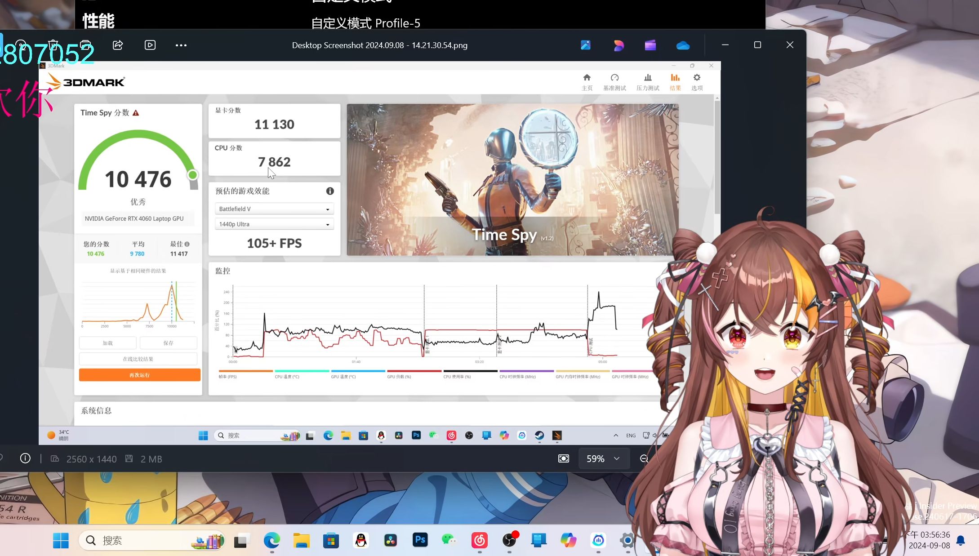Open Photoshop from the real taskbar
Viewport: 979px width, 556px height.
[x=420, y=540]
